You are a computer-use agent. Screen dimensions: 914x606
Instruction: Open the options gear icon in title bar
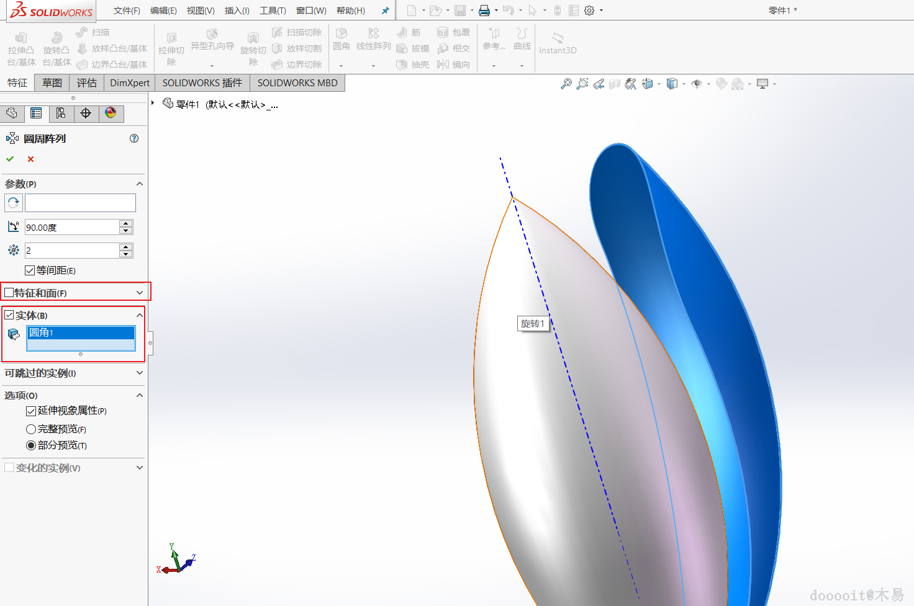pos(589,11)
